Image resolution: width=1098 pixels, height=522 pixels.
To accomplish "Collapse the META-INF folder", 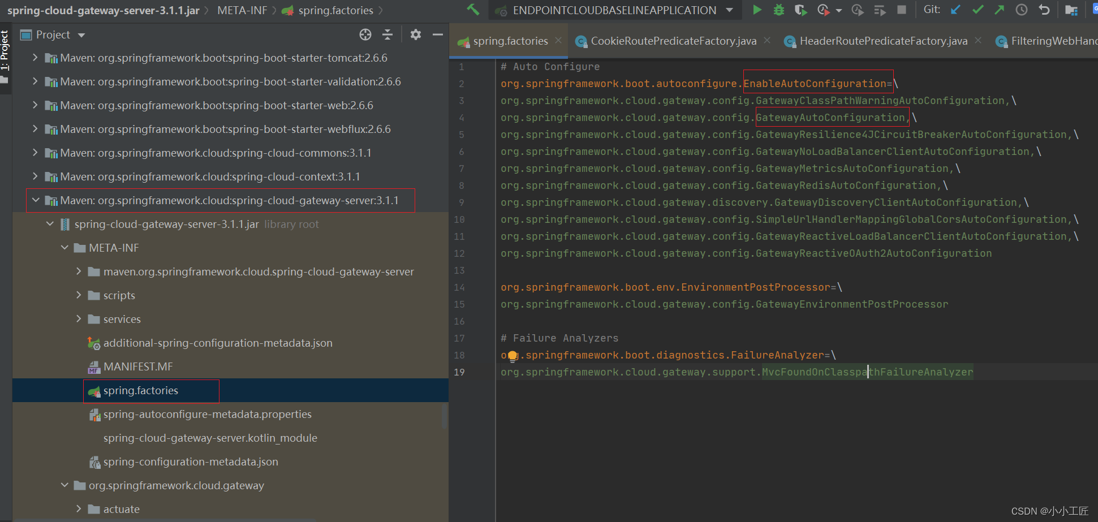I will (64, 248).
